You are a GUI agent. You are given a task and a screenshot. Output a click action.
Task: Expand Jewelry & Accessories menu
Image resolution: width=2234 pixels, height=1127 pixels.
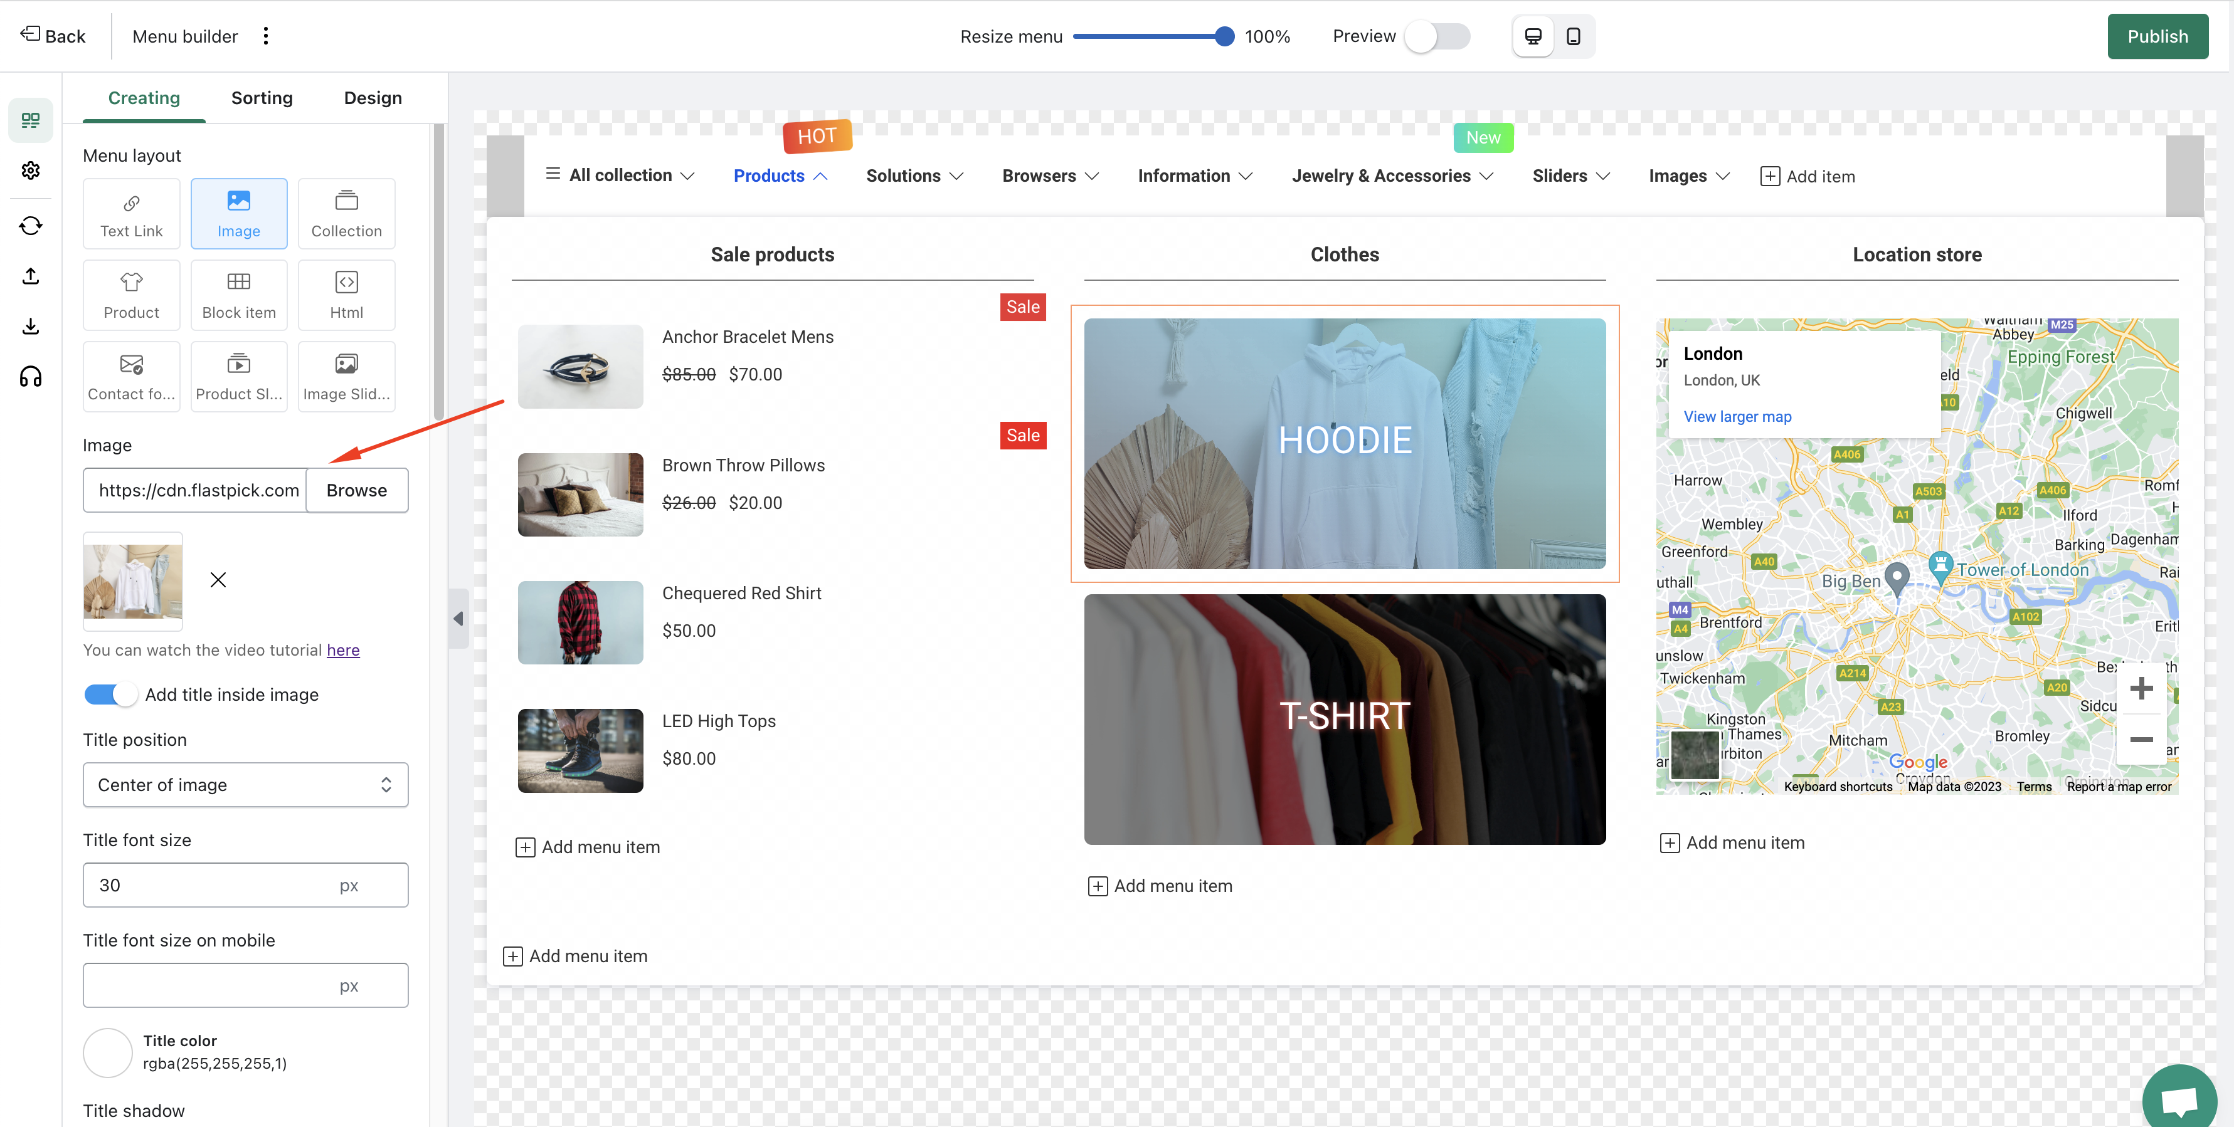1391,176
